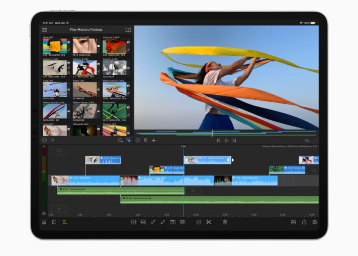Open help and settings gear icon
This screenshot has width=358, height=256.
[315, 222]
